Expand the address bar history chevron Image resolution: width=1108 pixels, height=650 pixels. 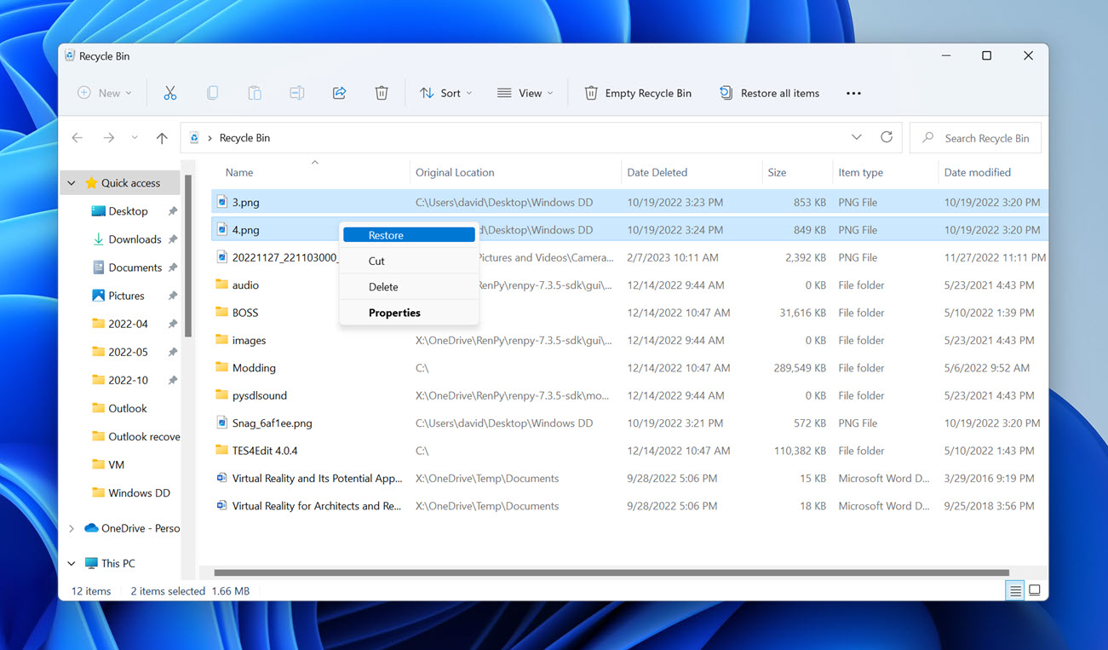857,137
